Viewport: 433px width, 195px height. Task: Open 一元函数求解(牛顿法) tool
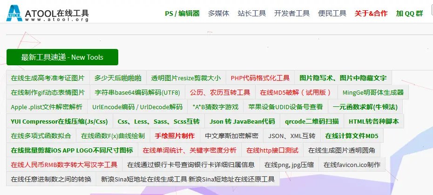tap(365, 106)
